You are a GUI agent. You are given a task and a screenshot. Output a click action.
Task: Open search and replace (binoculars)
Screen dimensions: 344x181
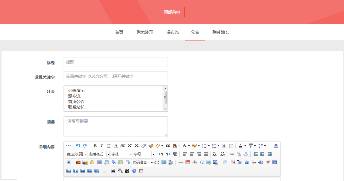[127, 171]
